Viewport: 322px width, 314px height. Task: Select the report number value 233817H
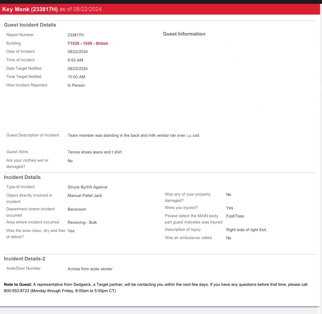tap(75, 35)
